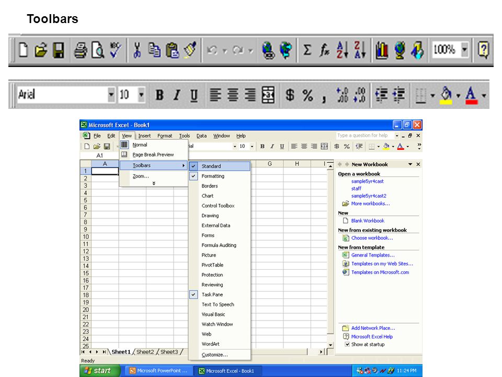Click the Help question mark icon in large toolbar

point(483,50)
